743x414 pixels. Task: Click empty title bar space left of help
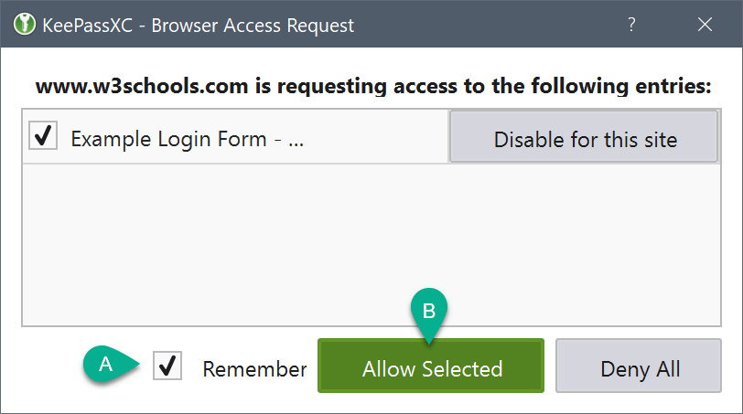click(485, 26)
